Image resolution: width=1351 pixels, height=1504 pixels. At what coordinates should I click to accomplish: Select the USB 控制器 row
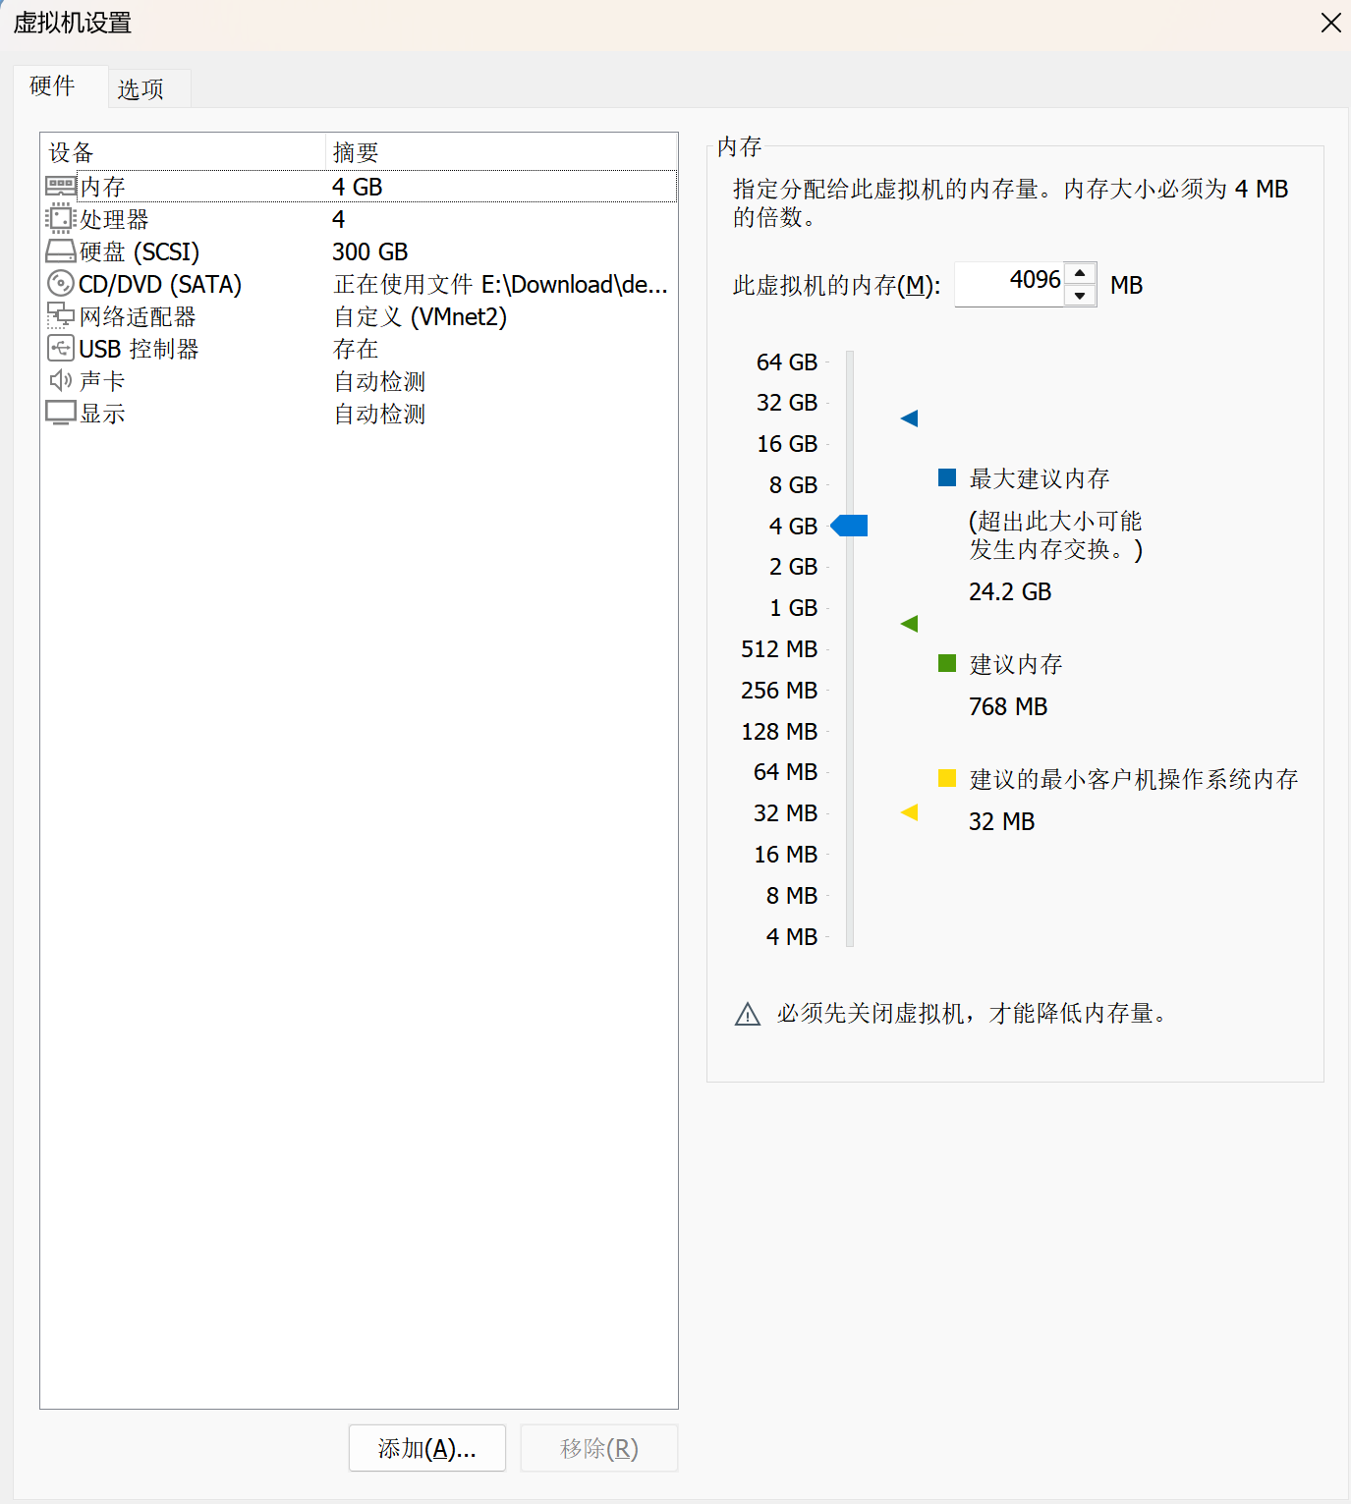tap(360, 349)
